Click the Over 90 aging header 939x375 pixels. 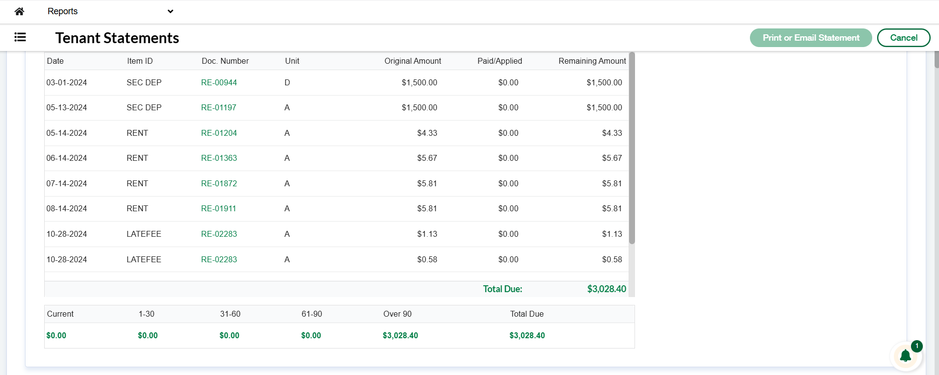pyautogui.click(x=397, y=314)
